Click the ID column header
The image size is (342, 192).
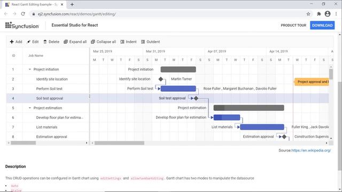point(13,55)
